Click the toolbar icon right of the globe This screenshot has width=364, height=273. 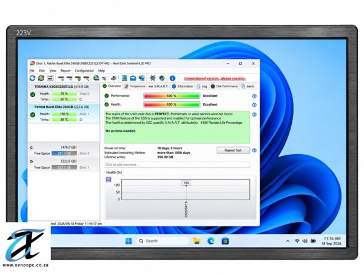(105, 78)
